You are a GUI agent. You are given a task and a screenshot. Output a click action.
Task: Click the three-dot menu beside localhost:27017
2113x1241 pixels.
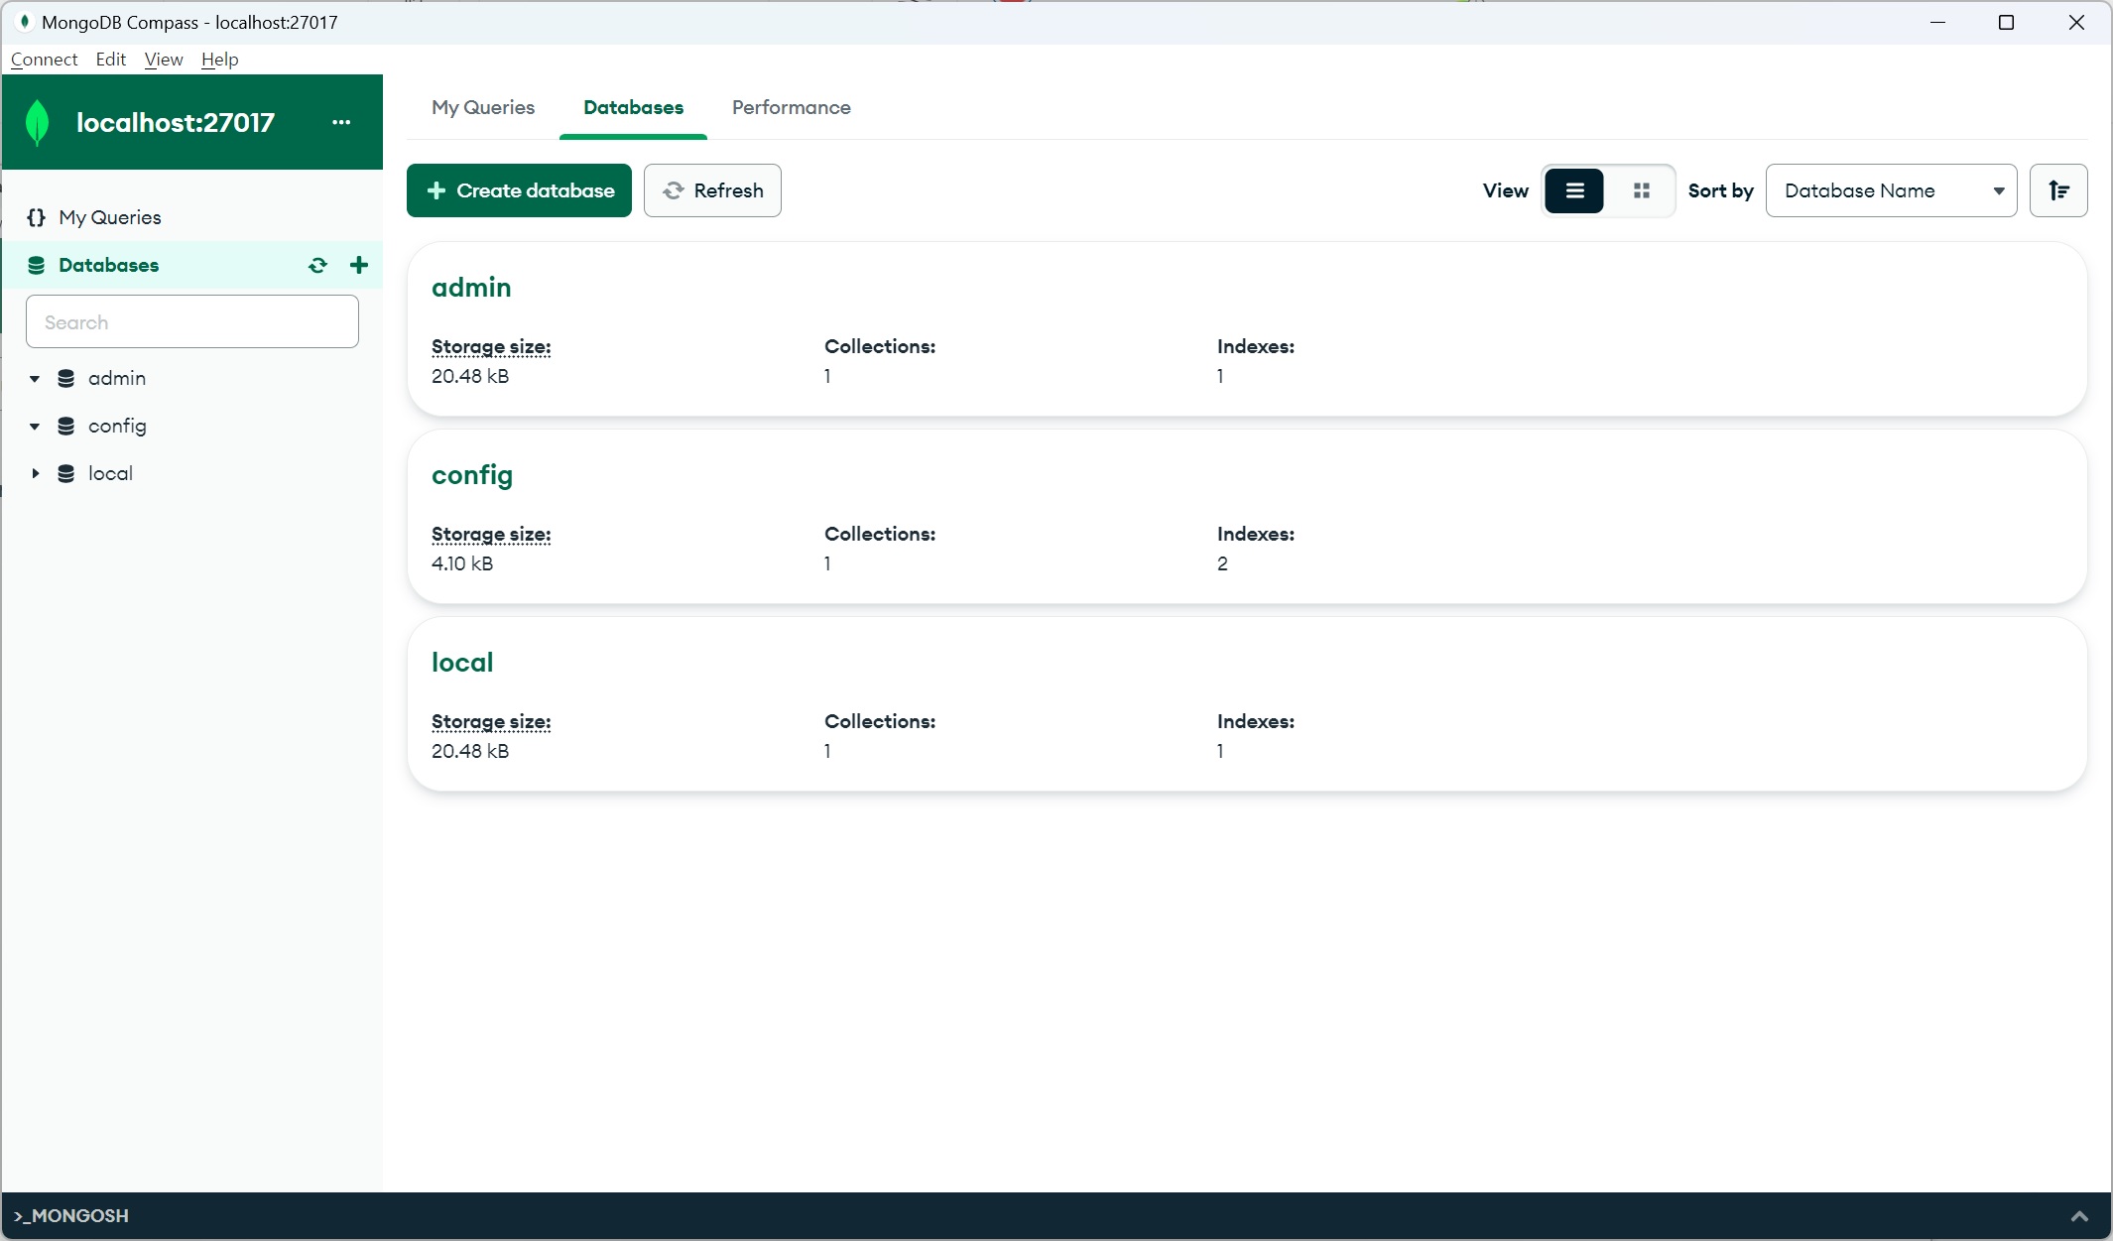point(341,122)
